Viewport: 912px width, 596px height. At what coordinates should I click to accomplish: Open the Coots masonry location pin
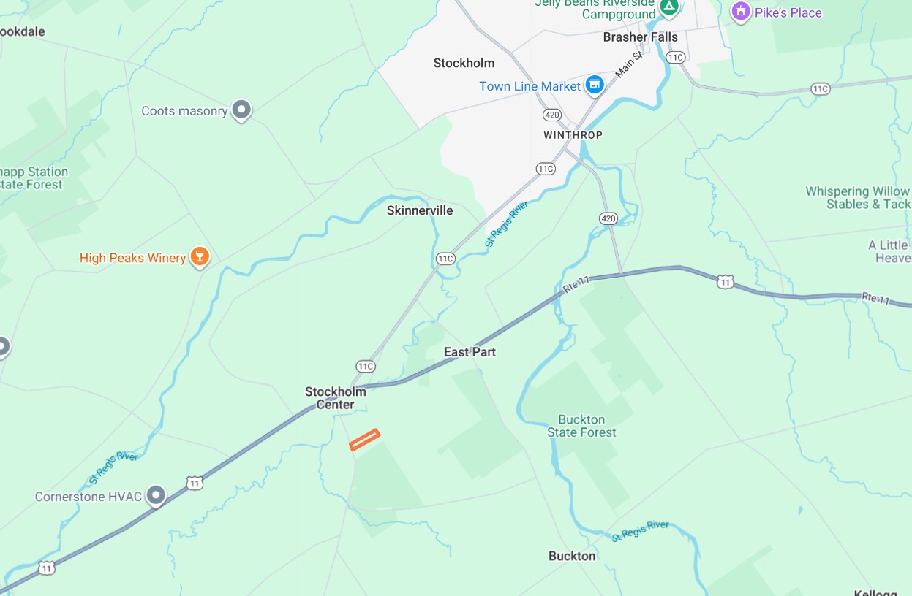(x=241, y=110)
